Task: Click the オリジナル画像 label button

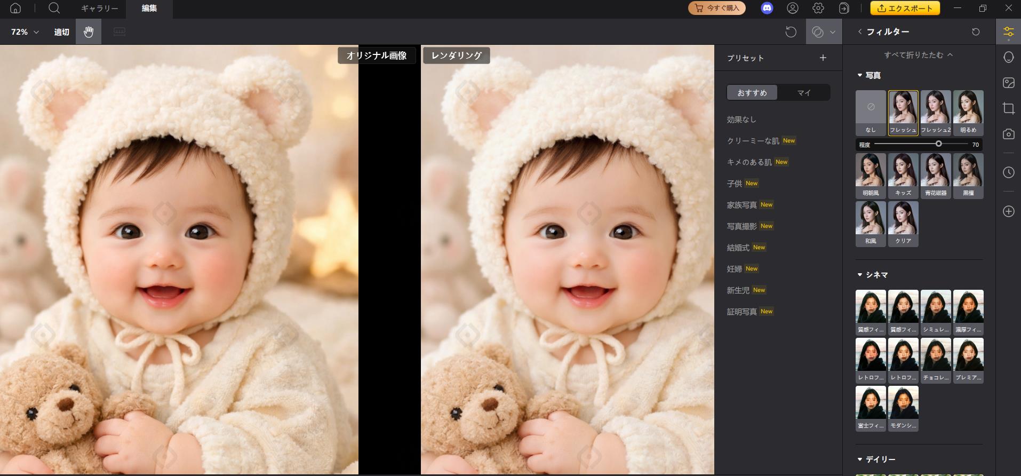Action: [377, 55]
